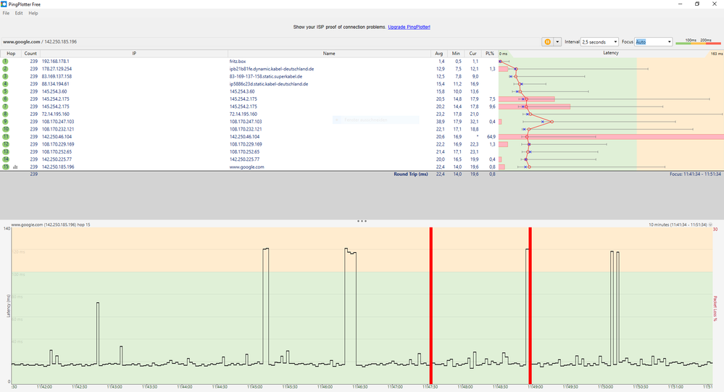This screenshot has width=724, height=392.
Task: Click name 83-169-137-158.static.superkabel.de
Action: point(266,76)
